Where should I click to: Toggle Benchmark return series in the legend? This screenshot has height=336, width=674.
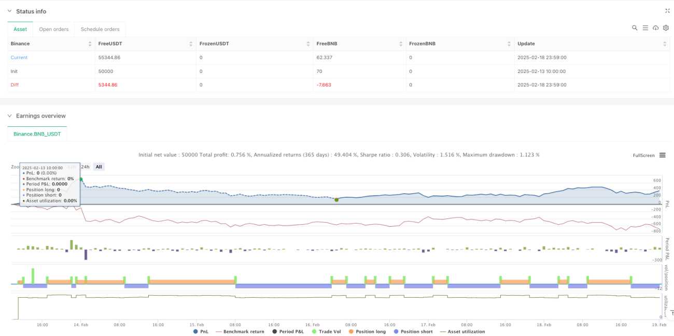(x=241, y=331)
